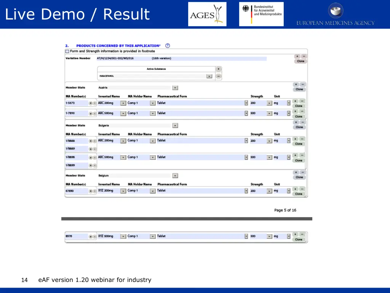Click the plus icon beside the Variation Number row
The width and height of the screenshot is (390, 293).
(x=297, y=56)
